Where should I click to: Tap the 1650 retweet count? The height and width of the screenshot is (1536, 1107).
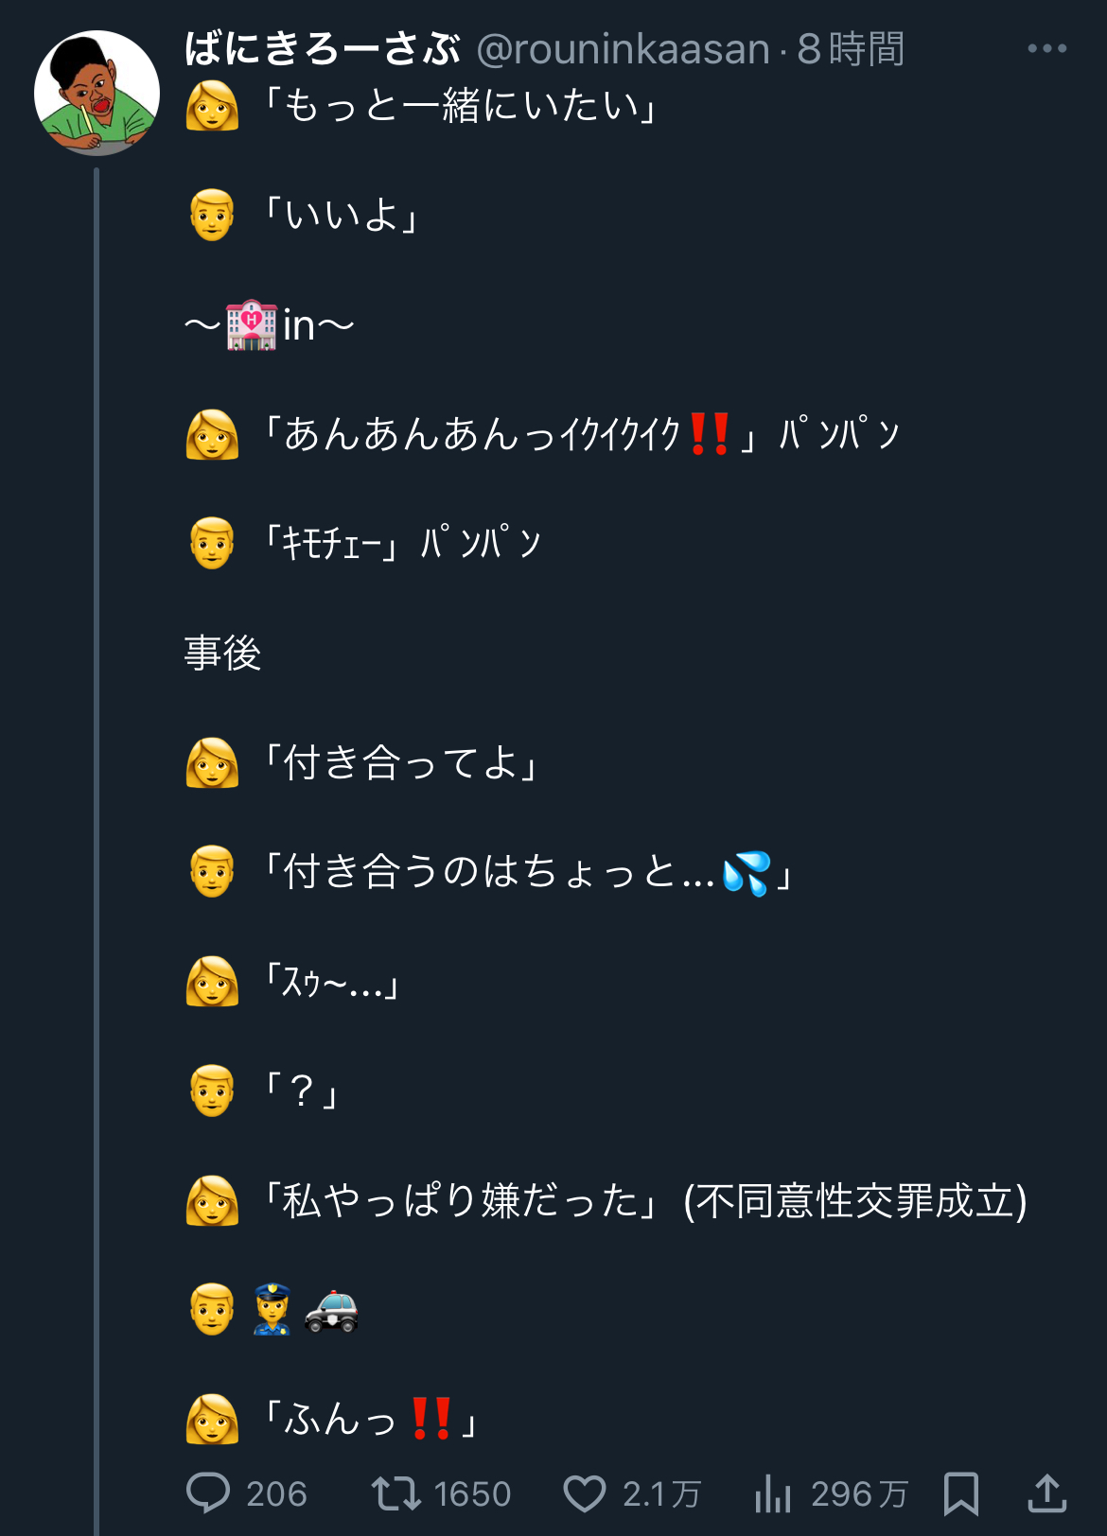[x=472, y=1494]
